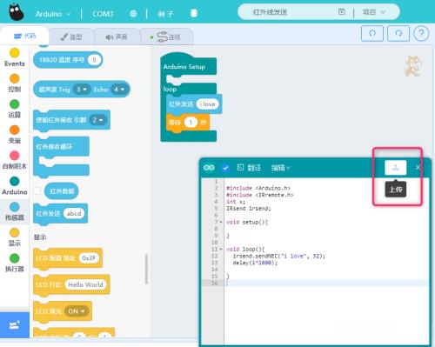Click the Arduino Setup hat block
This screenshot has height=347, width=435.
[x=188, y=66]
